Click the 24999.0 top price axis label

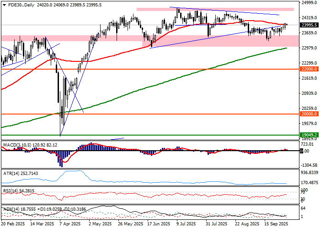tap(309, 3)
